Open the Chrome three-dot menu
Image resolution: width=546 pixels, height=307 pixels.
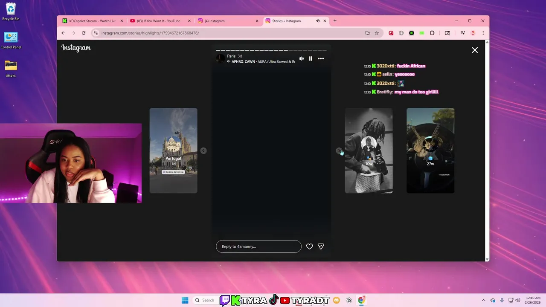[x=483, y=33]
